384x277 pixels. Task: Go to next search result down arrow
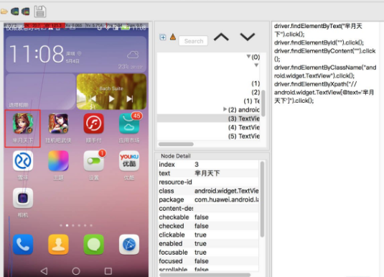click(x=248, y=37)
